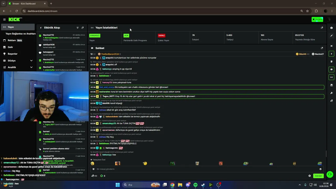Toggle the lightning activity feed panel button

coord(332,54)
